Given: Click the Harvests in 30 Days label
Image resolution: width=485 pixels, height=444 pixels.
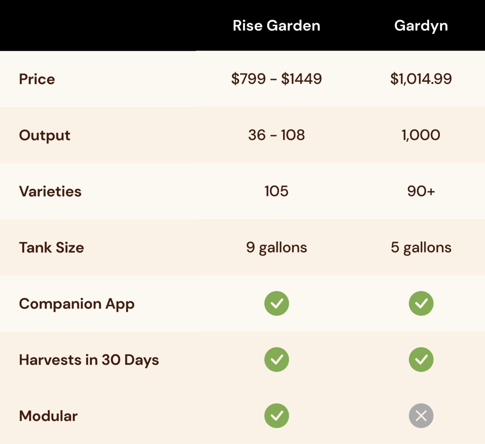Looking at the screenshot, I should point(89,360).
